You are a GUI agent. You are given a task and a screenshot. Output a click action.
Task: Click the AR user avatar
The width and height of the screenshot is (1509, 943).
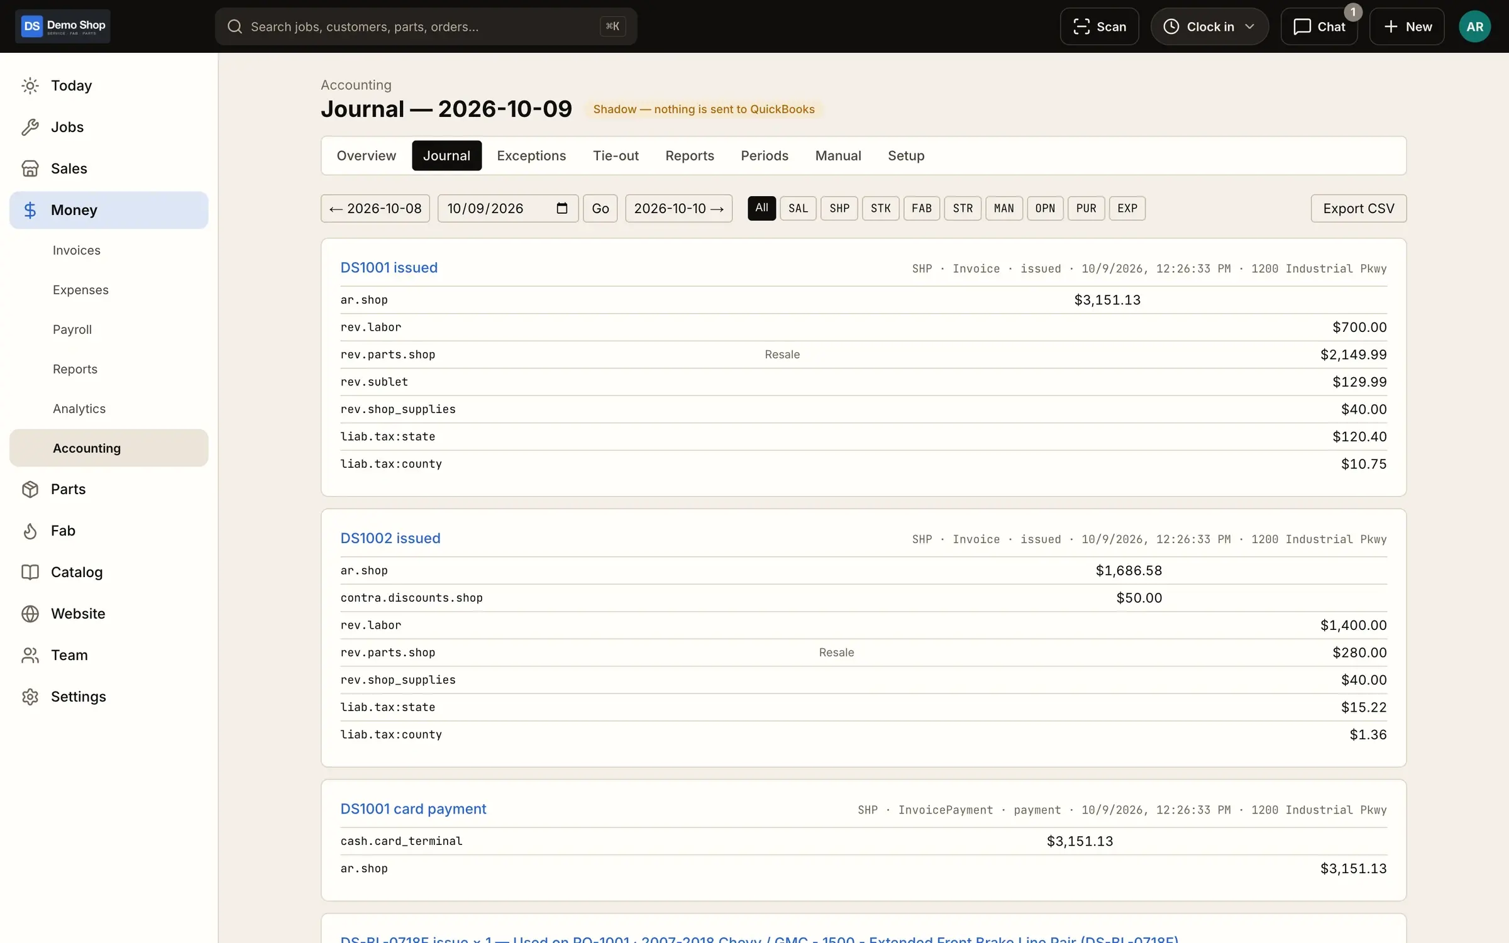point(1474,26)
